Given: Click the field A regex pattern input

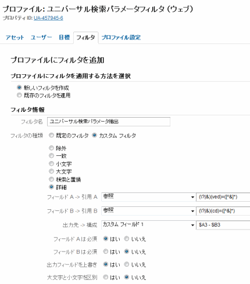Looking at the screenshot, I should click(223, 197).
